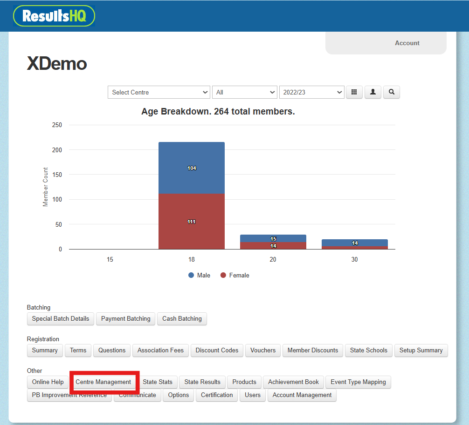This screenshot has height=425, width=469.
Task: Click the male bar segment labeled 104
Action: tap(192, 168)
